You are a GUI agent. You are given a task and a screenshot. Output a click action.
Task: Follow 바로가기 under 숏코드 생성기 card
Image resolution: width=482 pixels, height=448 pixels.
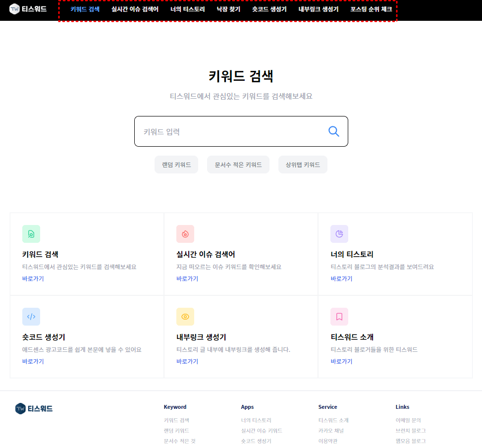(x=33, y=361)
